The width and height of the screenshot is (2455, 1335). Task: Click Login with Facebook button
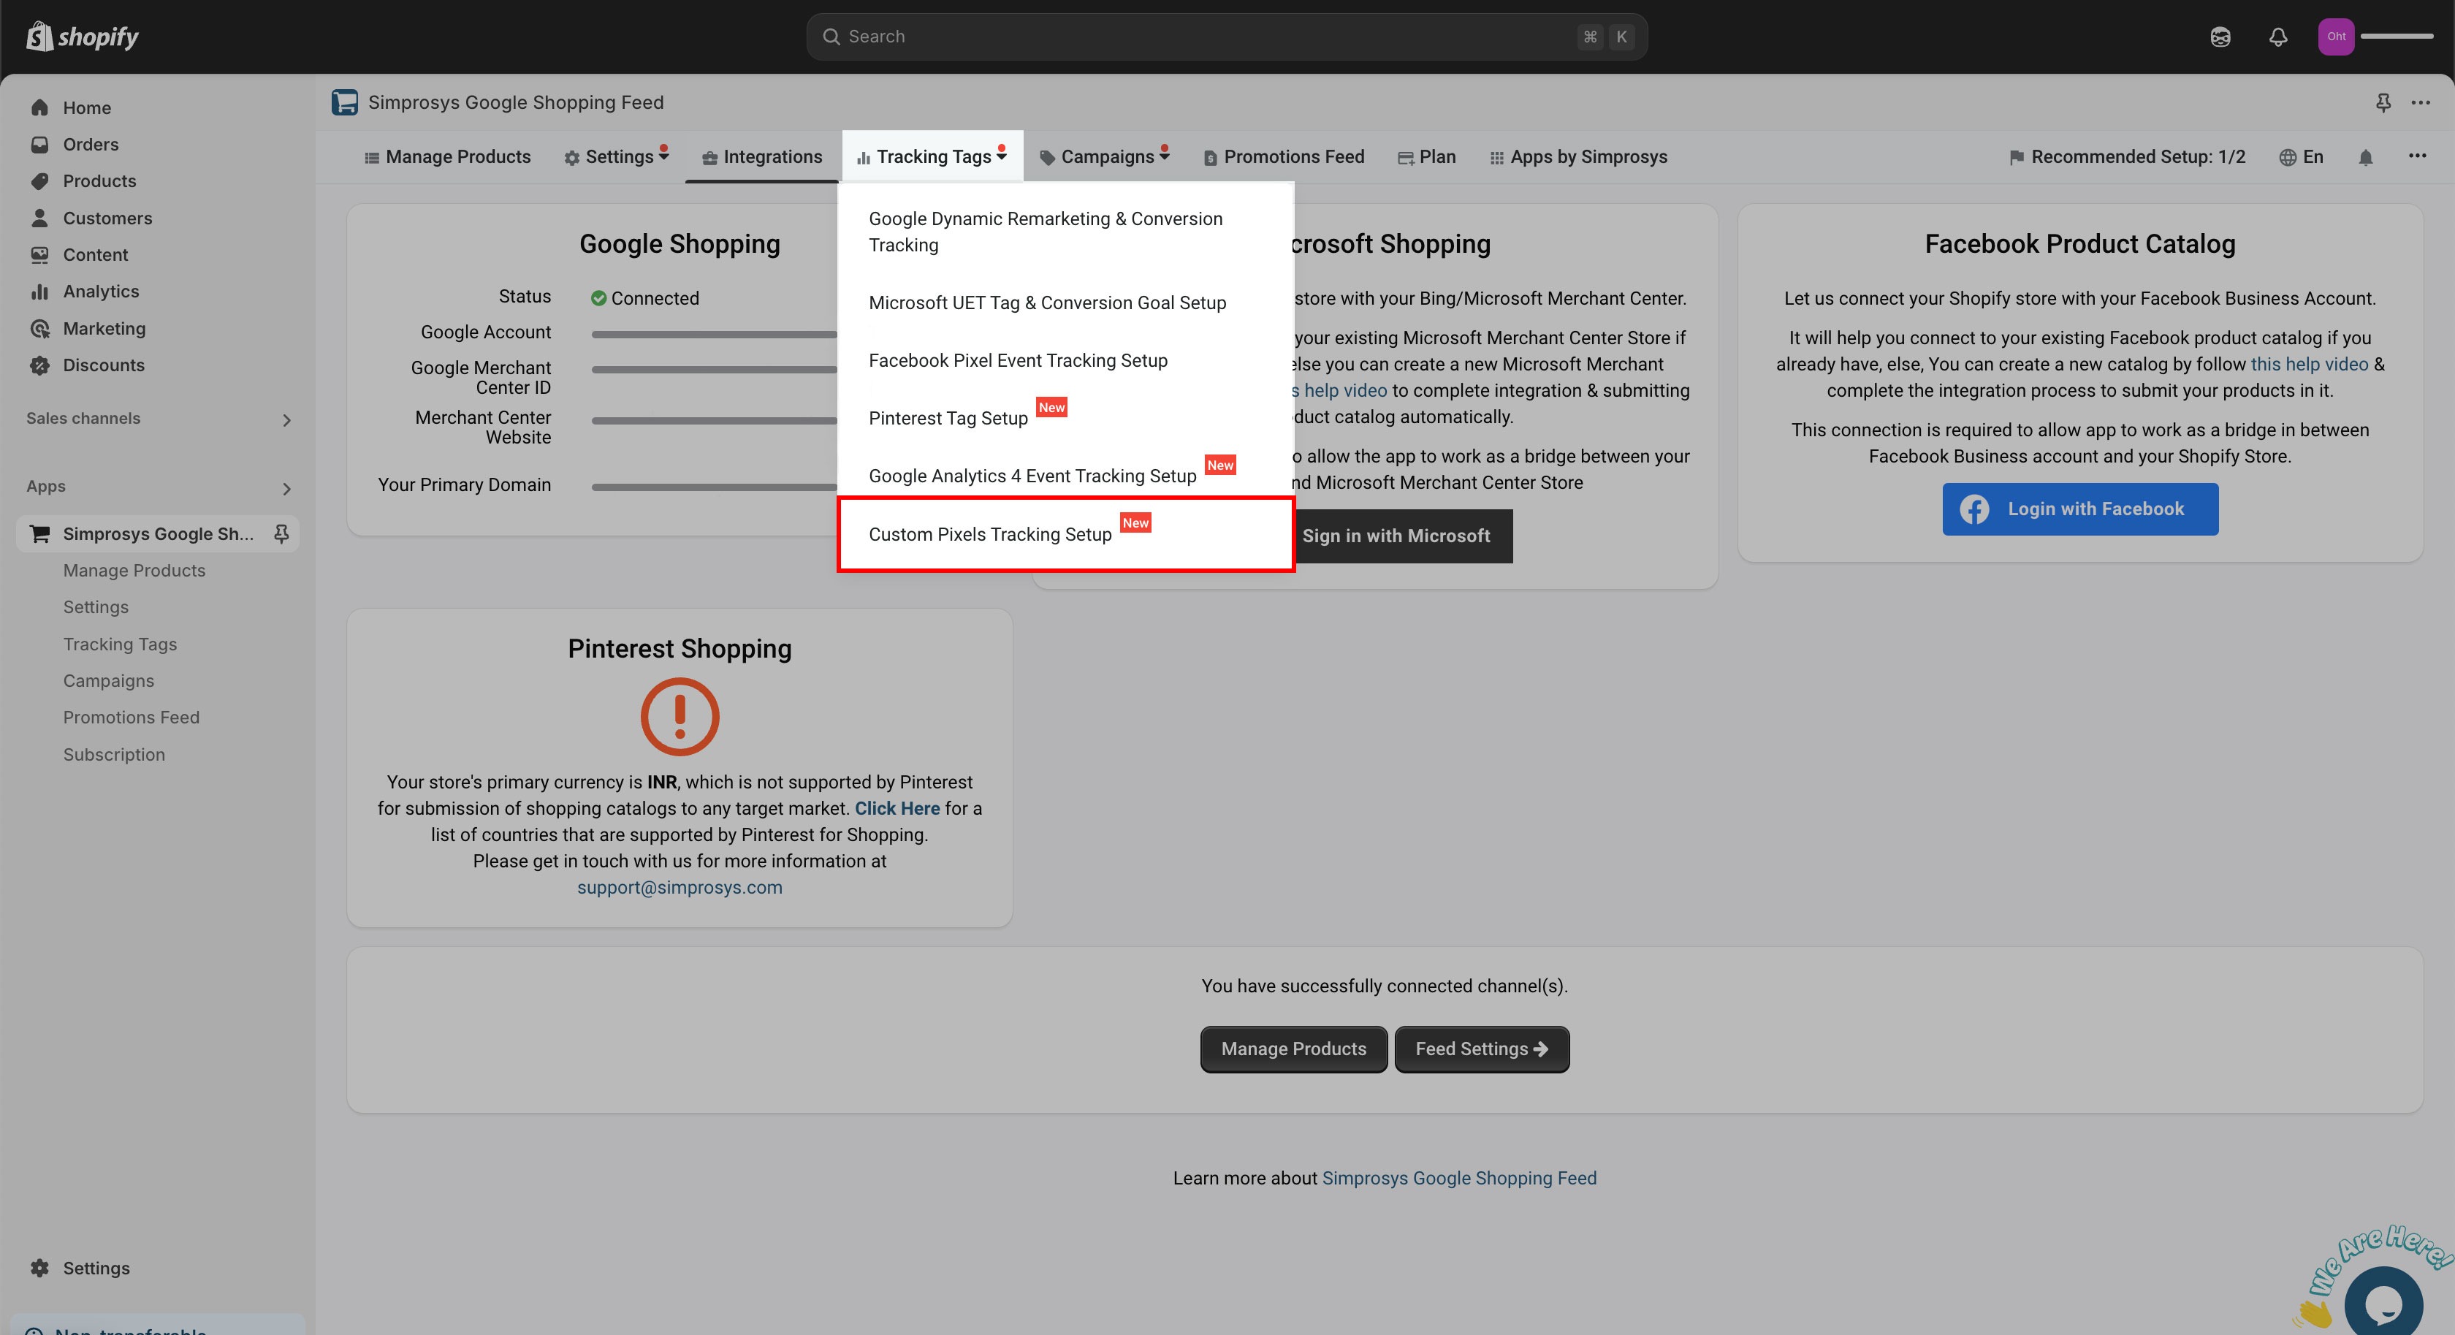(x=2079, y=509)
